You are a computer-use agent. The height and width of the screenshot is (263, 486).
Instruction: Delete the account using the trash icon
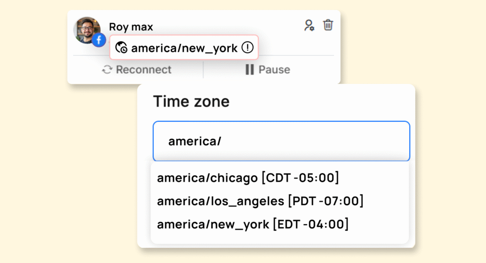coord(328,25)
